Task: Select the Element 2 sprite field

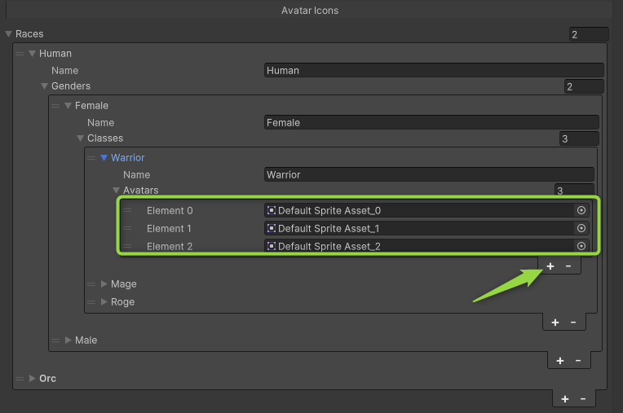Action: point(420,246)
